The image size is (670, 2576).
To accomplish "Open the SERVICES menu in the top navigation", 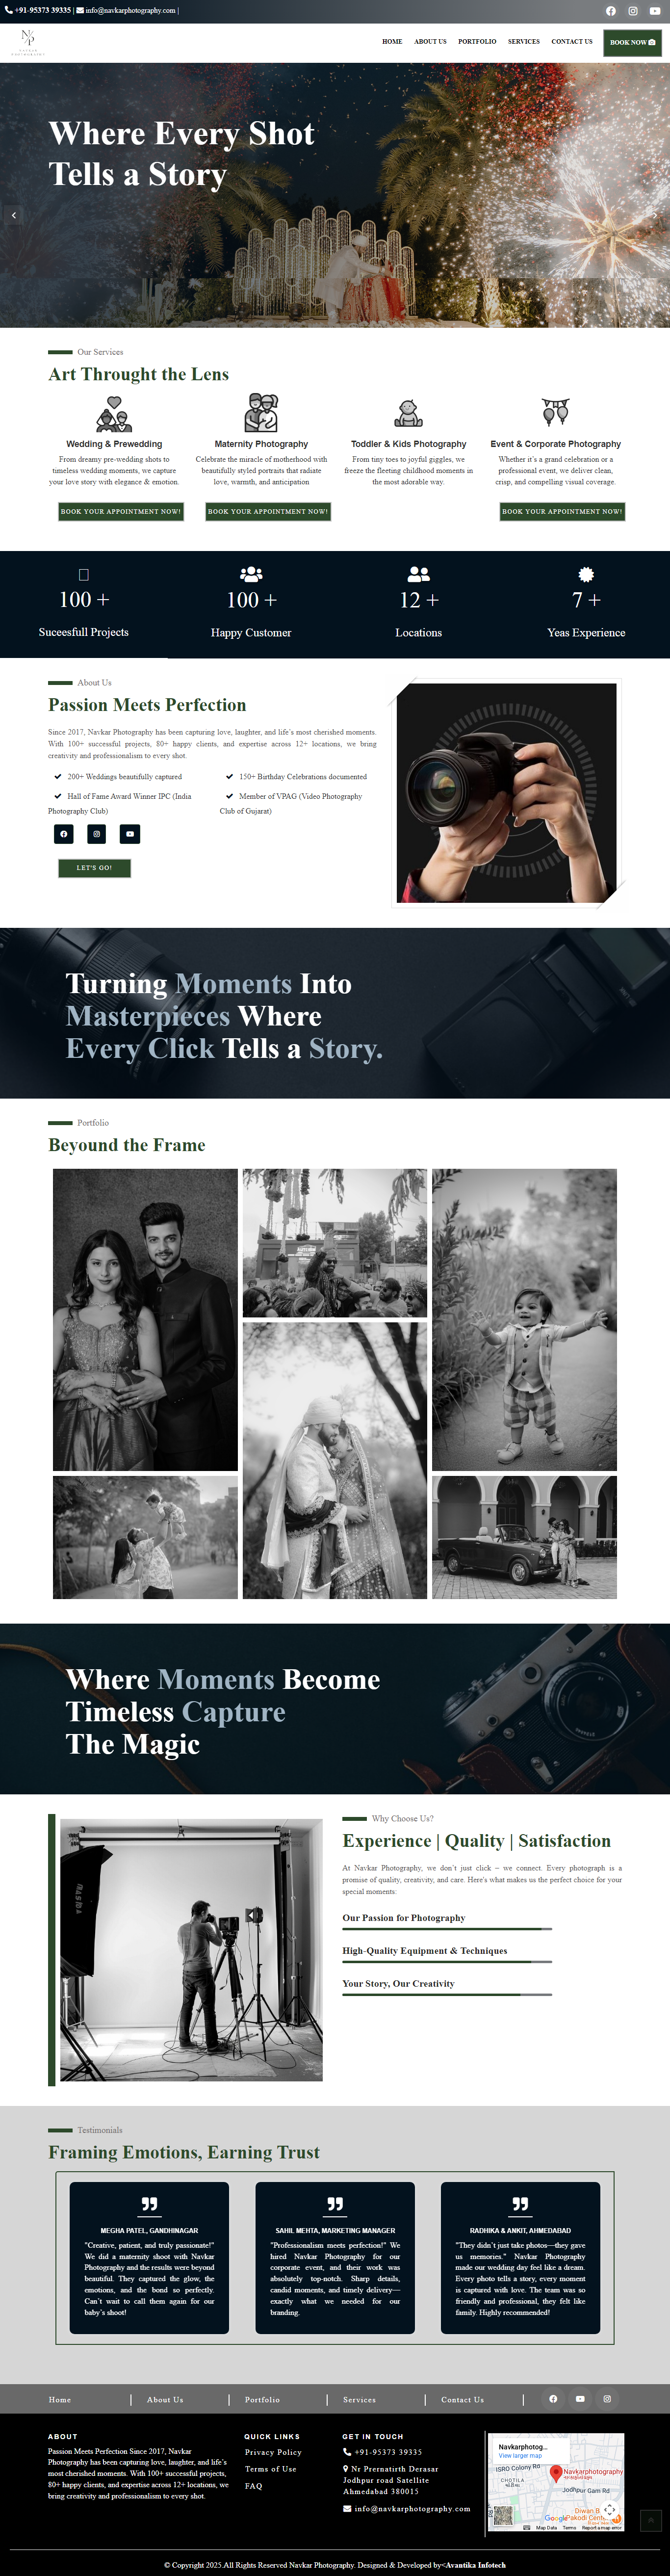I will [x=523, y=42].
